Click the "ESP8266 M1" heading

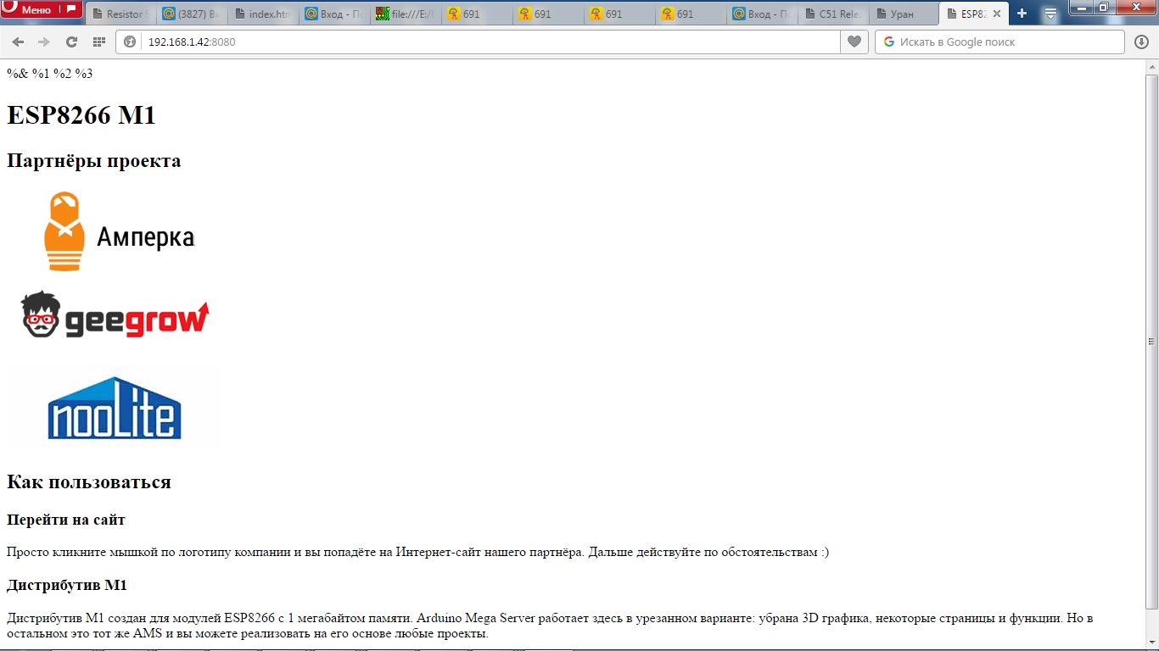click(81, 115)
